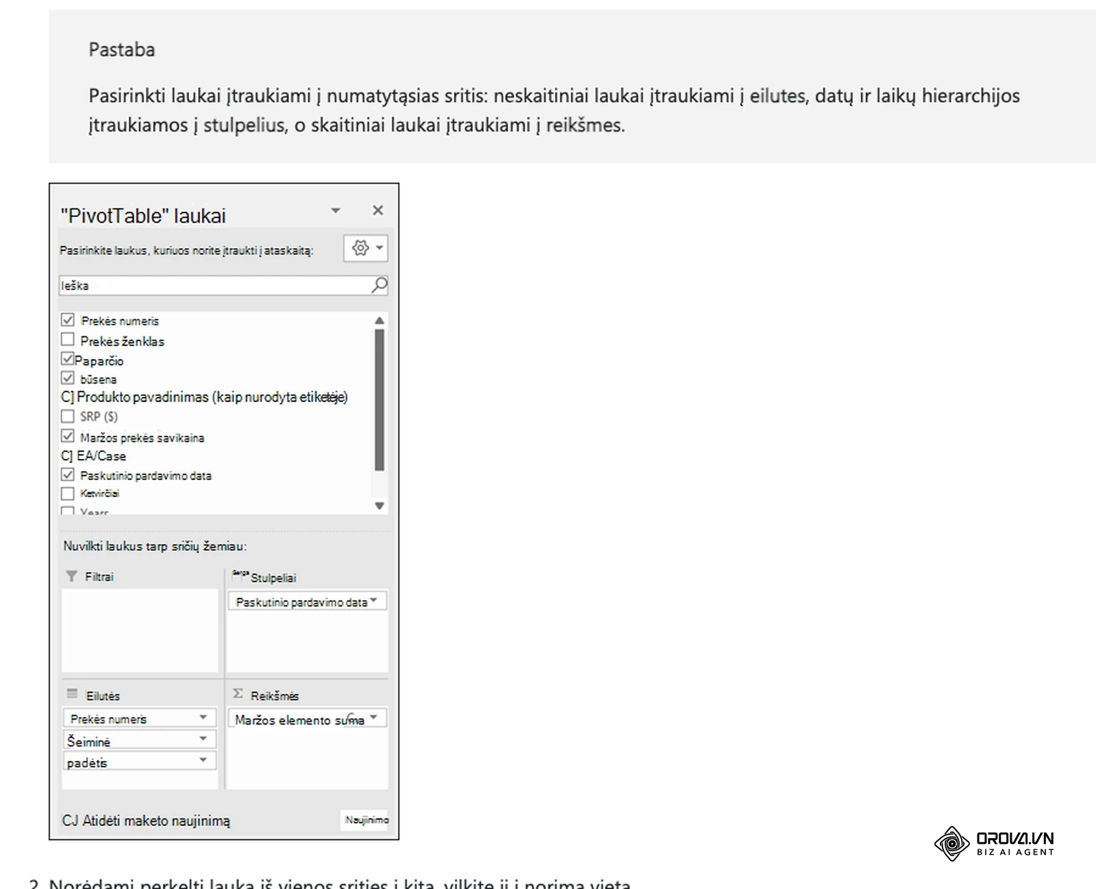Viewport: 1096px width, 889px height.
Task: Click scroll-down arrow of field list
Action: coord(379,505)
